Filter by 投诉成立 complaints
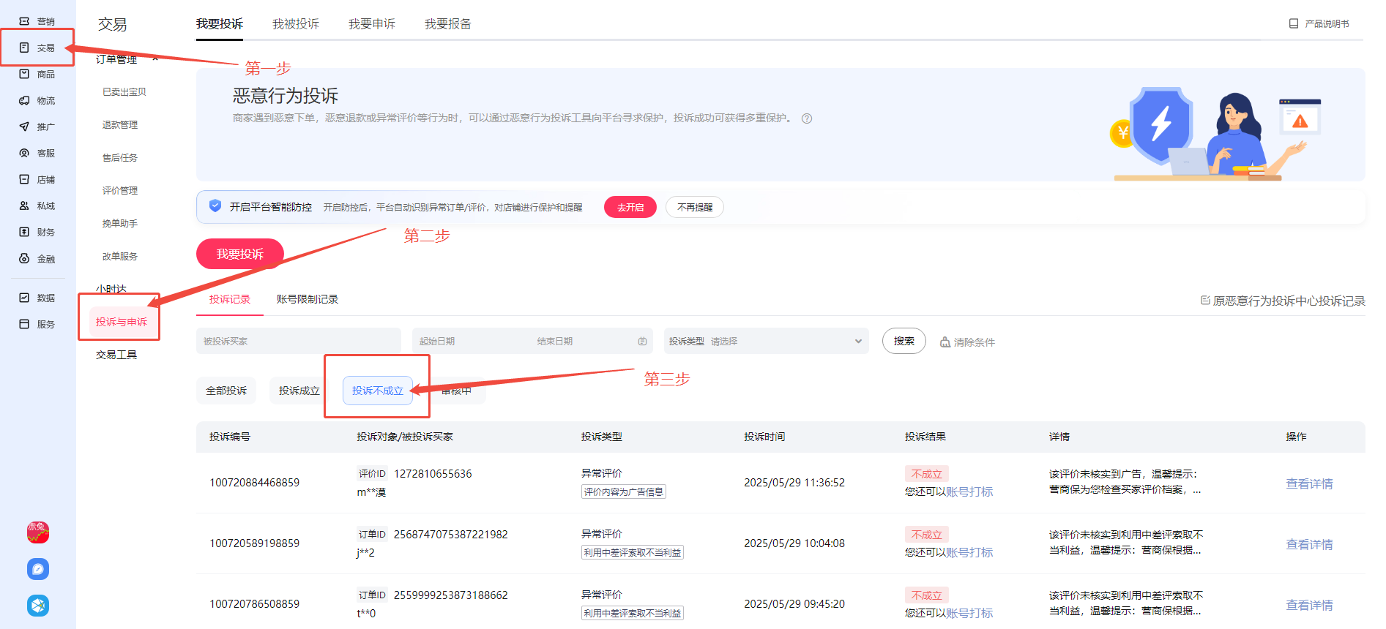Image resolution: width=1386 pixels, height=629 pixels. tap(299, 391)
